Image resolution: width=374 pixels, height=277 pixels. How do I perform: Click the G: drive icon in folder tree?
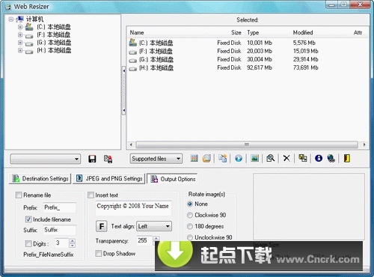coord(29,43)
